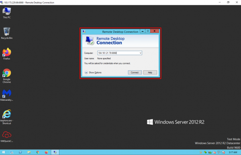
Task: Select the Firefox desktop shortcut
Action: 7,54
